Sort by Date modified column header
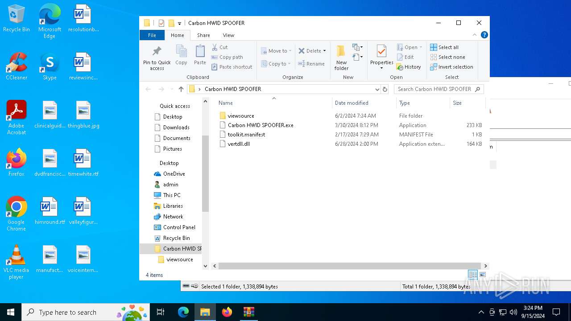 coord(364,103)
